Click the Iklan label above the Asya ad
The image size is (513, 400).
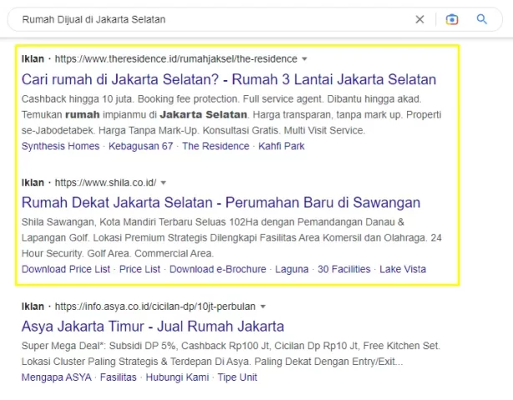click(x=33, y=306)
